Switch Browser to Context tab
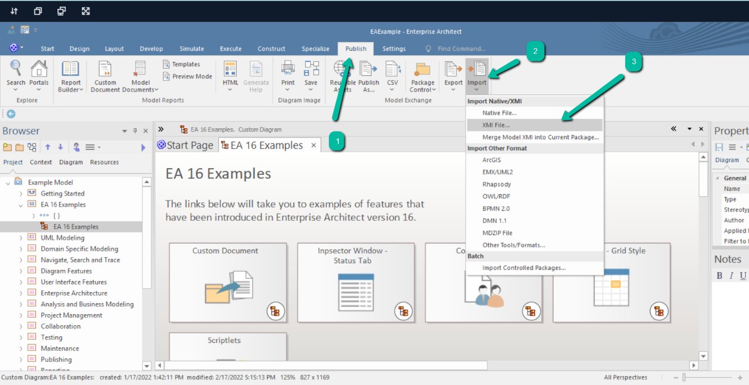The width and height of the screenshot is (749, 385). click(x=41, y=162)
